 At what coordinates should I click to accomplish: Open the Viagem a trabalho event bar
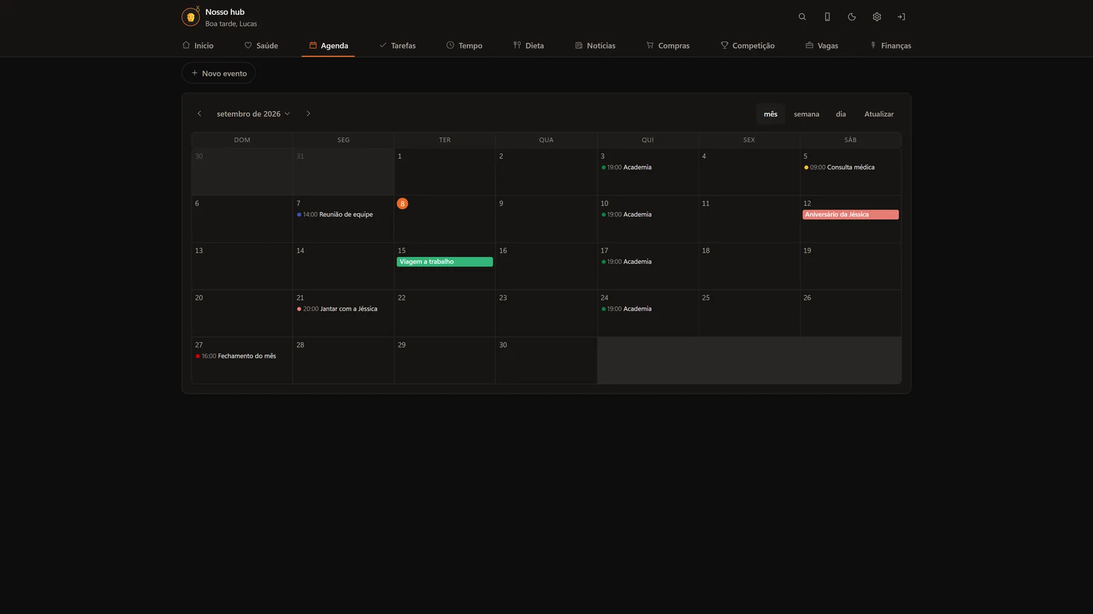pos(444,262)
